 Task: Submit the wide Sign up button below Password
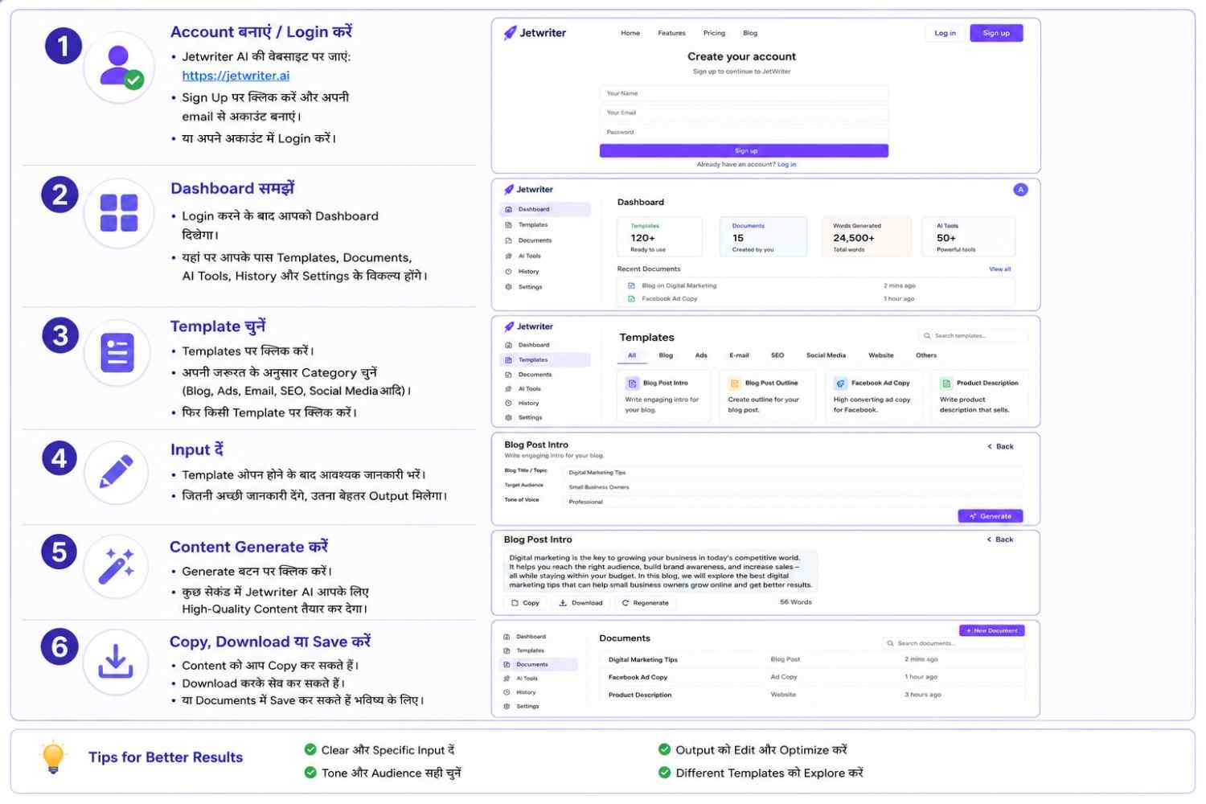coord(744,151)
